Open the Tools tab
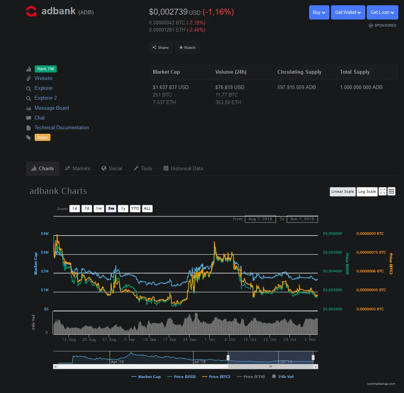The width and height of the screenshot is (404, 393). point(143,169)
